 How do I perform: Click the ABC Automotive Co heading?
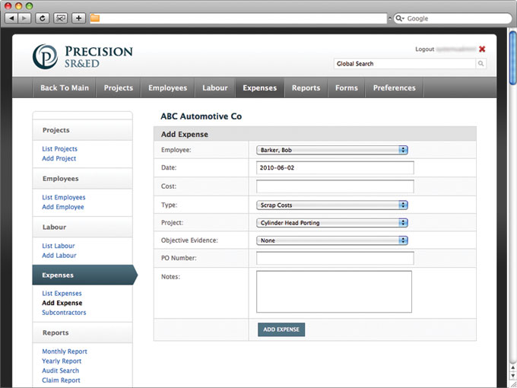[201, 116]
